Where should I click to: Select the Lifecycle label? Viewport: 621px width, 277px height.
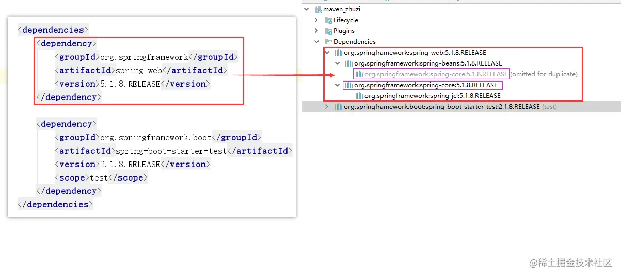(x=346, y=20)
